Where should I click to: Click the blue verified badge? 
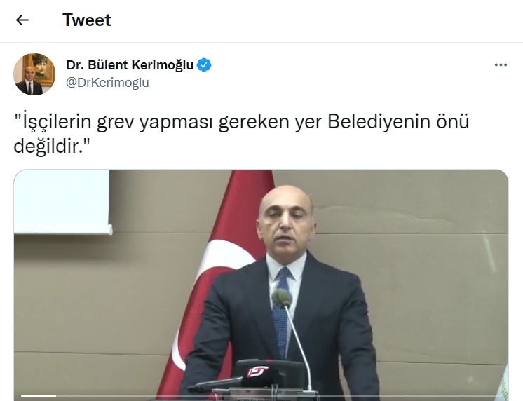pos(204,65)
